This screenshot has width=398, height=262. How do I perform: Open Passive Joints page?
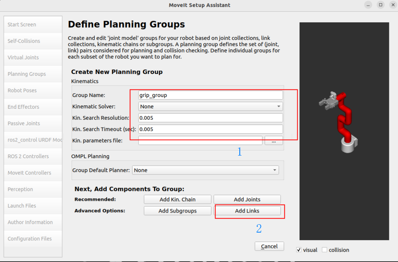coord(33,123)
